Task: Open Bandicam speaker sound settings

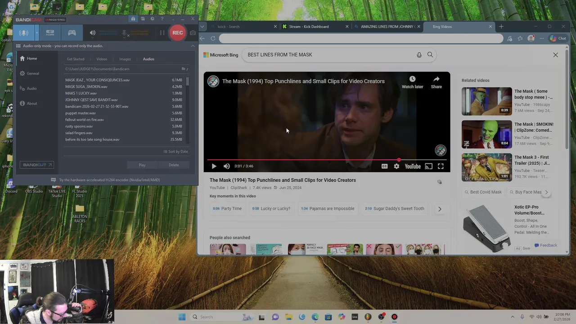Action: click(x=92, y=33)
